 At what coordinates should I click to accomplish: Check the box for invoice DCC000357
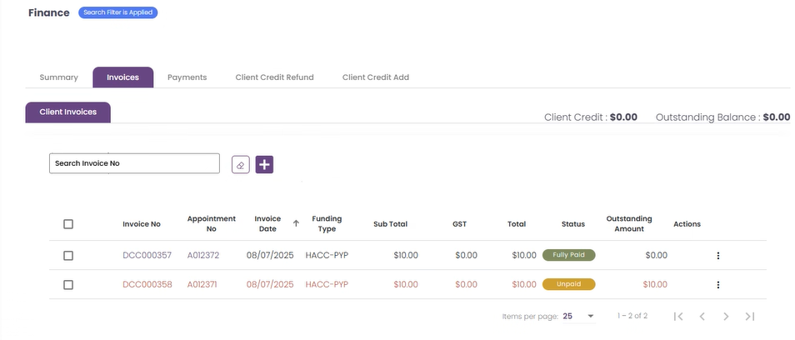[x=68, y=256]
